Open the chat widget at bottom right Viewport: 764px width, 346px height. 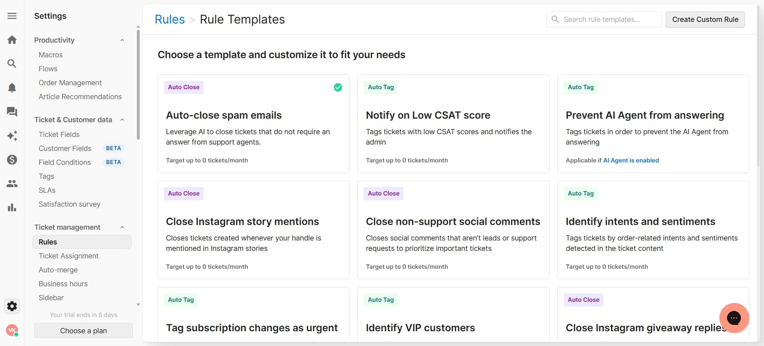pos(734,318)
